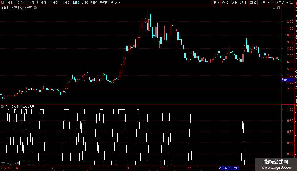Activate the 画线 drawing tool
This screenshot has width=297, height=171.
click(x=253, y=2)
